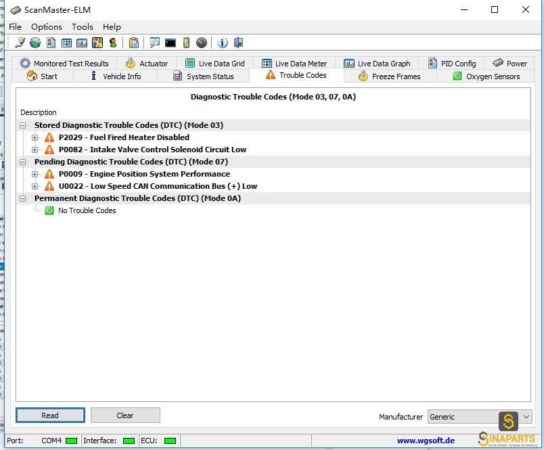Select the Stored Diagnostic Trouble Codes header row
The height and width of the screenshot is (450, 544).
click(x=273, y=125)
